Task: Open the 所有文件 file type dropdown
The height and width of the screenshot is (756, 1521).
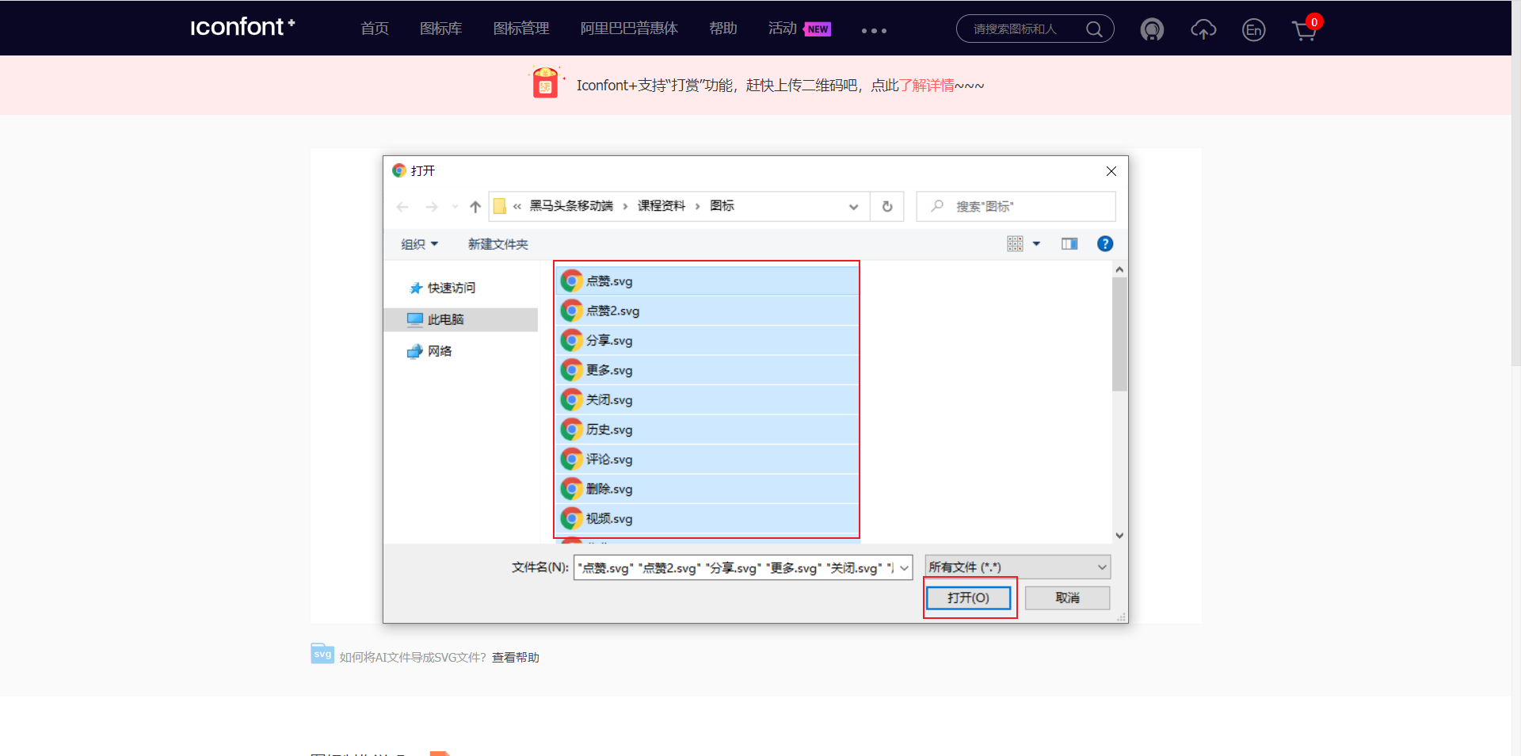Action: pos(1018,567)
